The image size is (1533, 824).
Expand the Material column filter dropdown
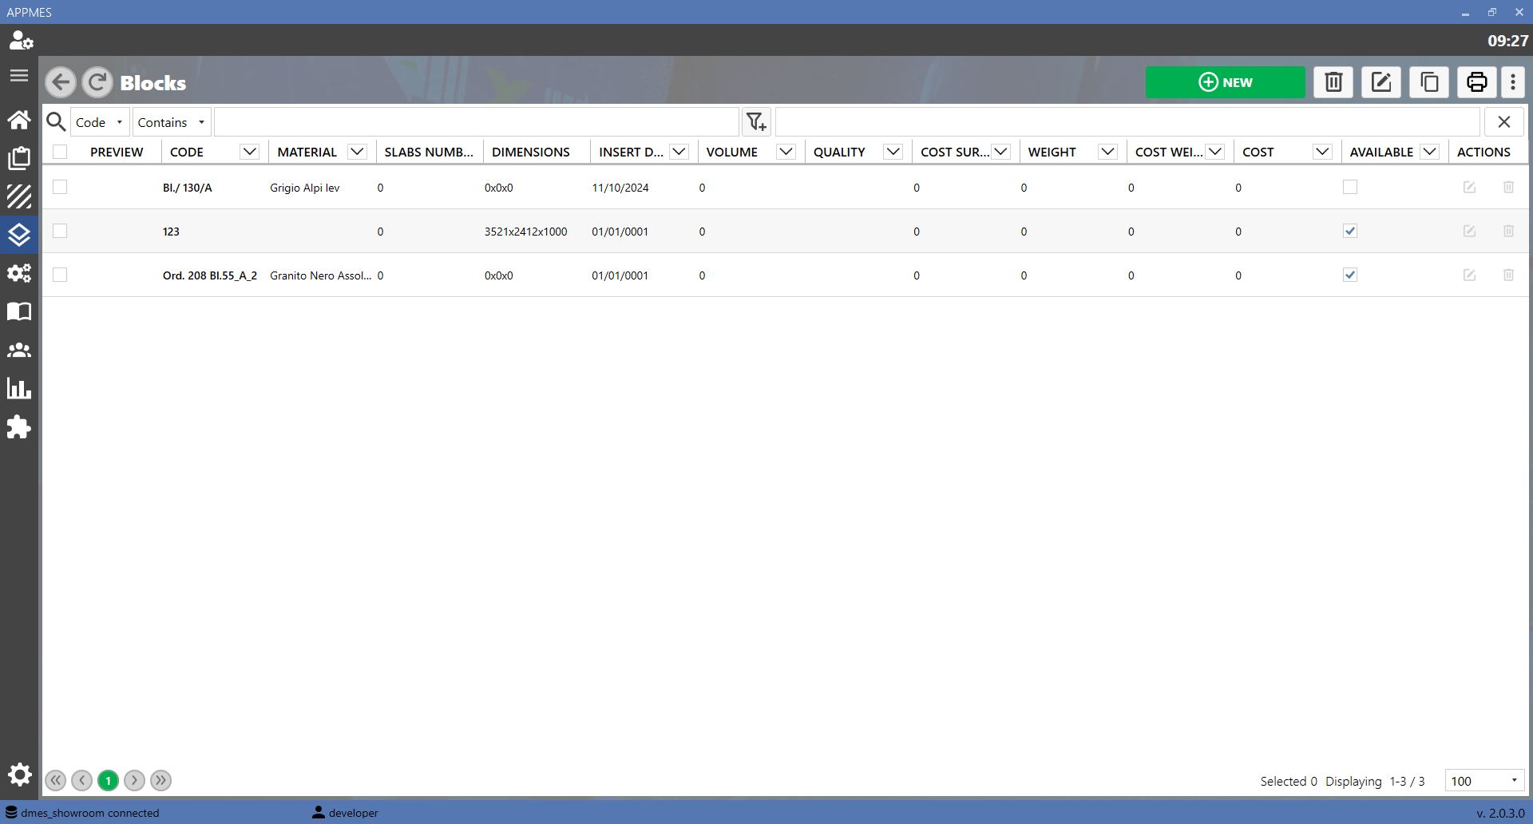click(x=357, y=152)
